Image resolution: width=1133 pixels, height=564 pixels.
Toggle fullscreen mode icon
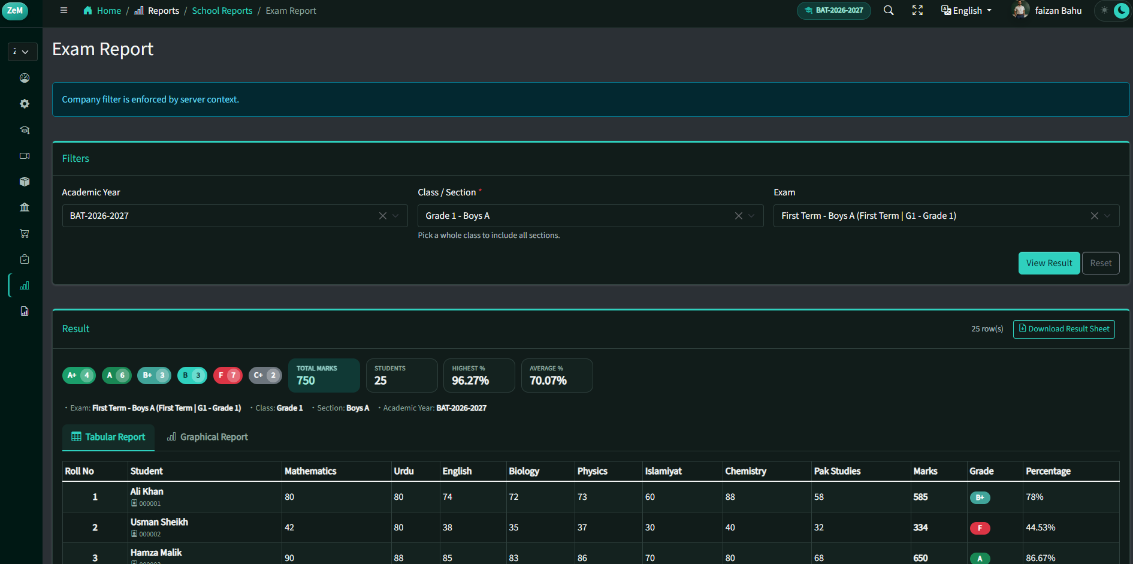[x=917, y=11]
